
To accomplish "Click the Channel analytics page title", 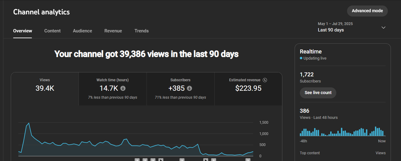I will [41, 12].
